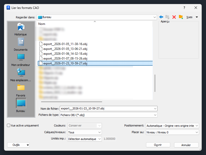
Task: Click the Annuler button
Action: (x=186, y=145)
